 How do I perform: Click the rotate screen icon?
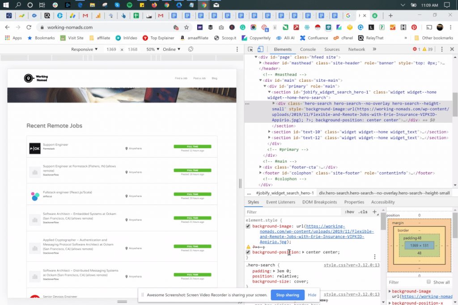click(191, 49)
